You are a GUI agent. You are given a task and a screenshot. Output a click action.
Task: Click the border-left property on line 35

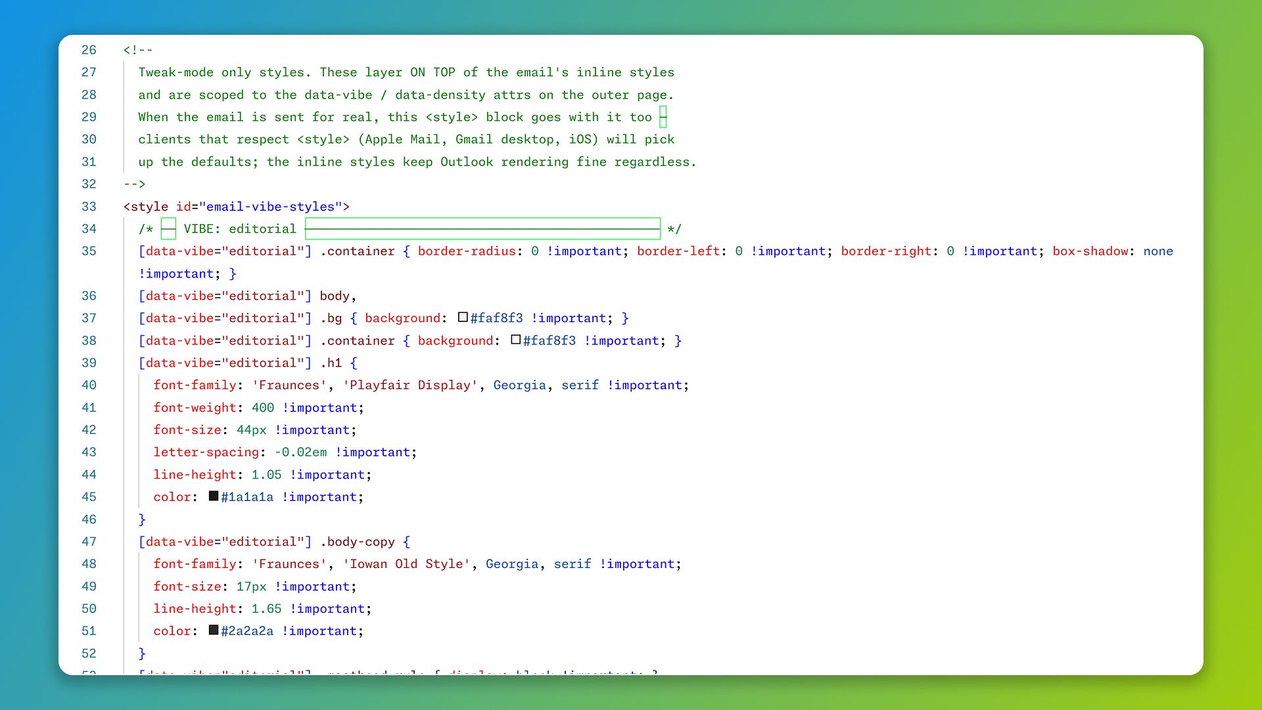tap(678, 251)
